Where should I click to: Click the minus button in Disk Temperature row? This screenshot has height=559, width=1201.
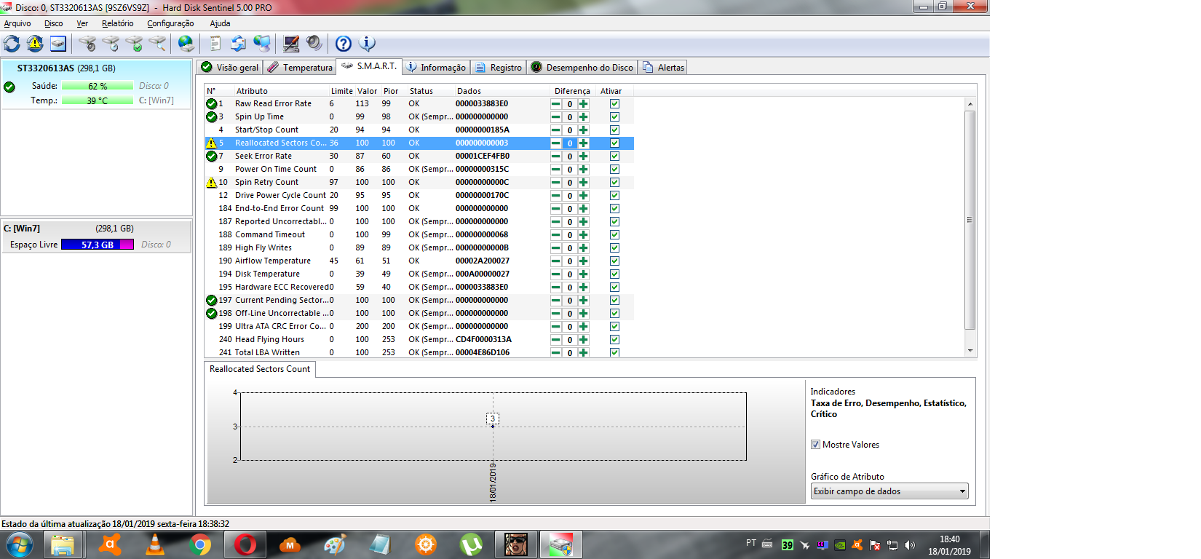(x=556, y=274)
